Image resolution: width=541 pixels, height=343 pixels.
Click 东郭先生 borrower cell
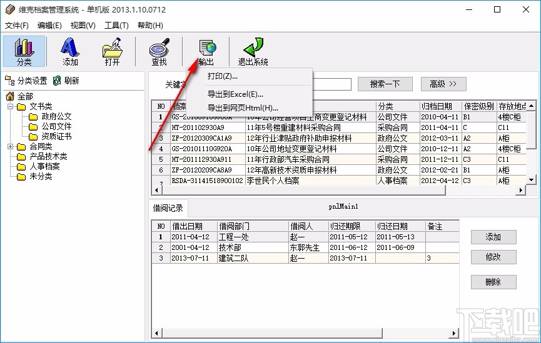click(308, 247)
